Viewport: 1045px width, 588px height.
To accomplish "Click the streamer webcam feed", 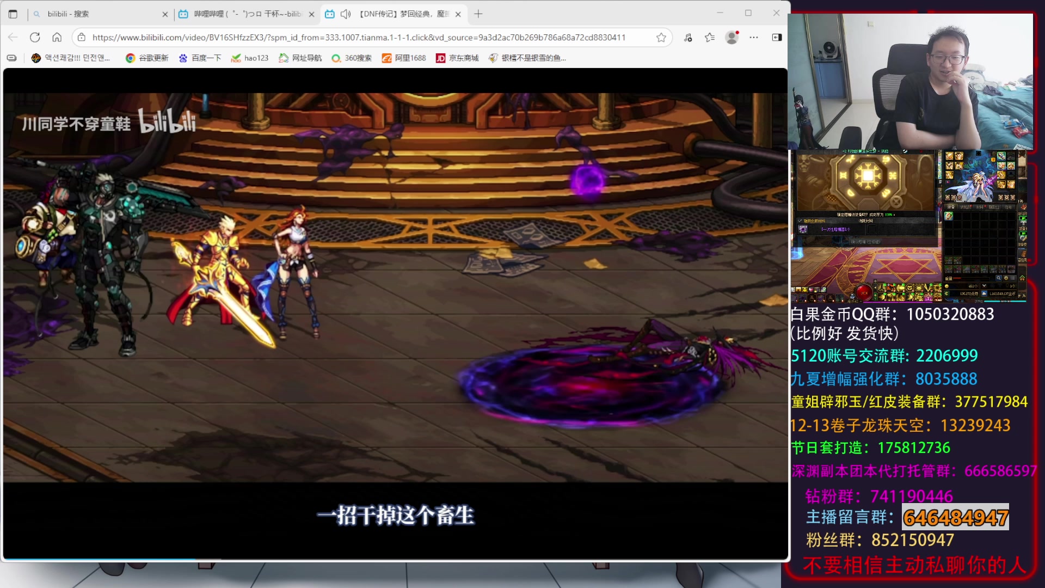I will 911,81.
